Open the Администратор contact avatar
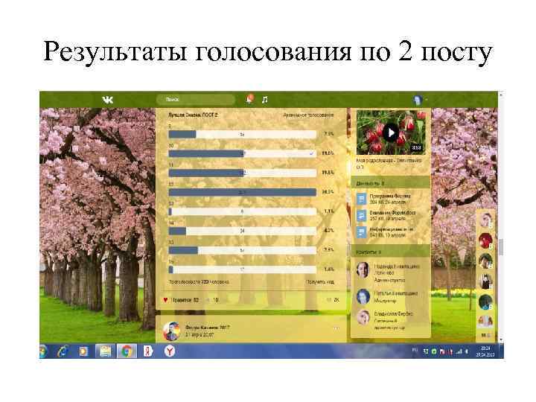 pyautogui.click(x=363, y=270)
